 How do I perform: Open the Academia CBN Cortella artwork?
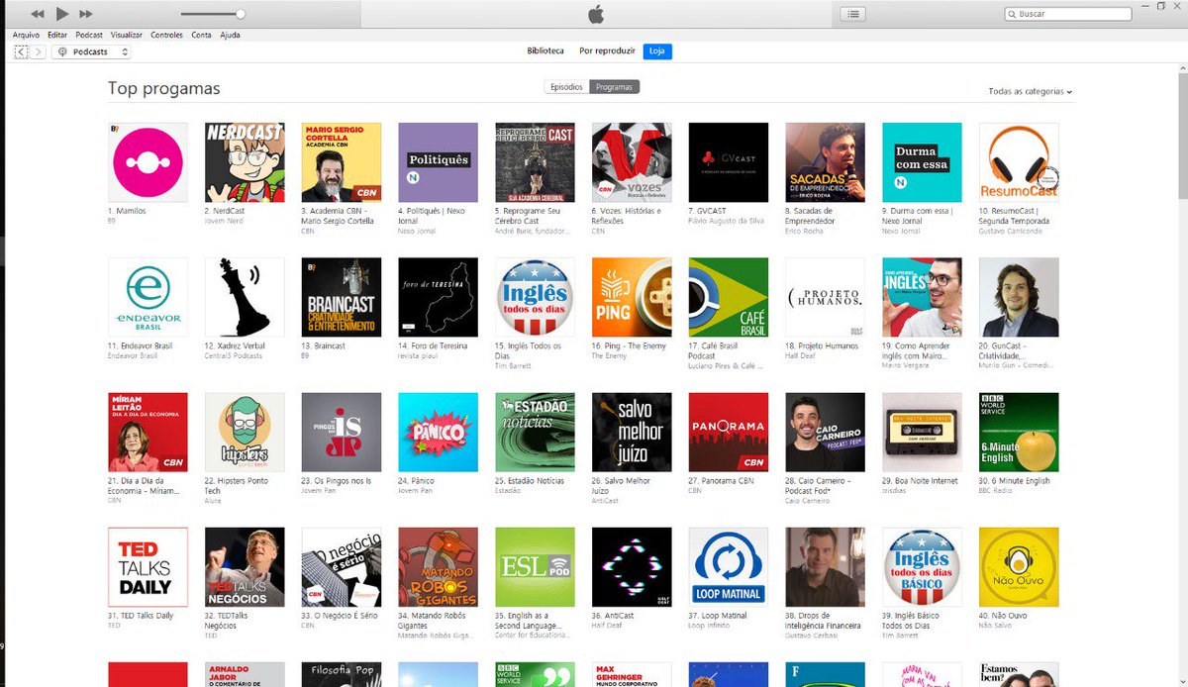pos(342,162)
